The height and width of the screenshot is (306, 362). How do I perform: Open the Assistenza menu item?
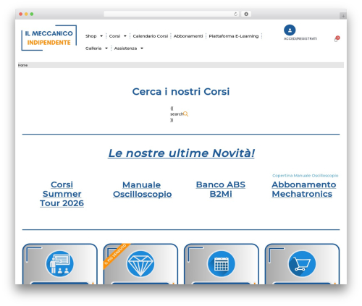coord(125,48)
